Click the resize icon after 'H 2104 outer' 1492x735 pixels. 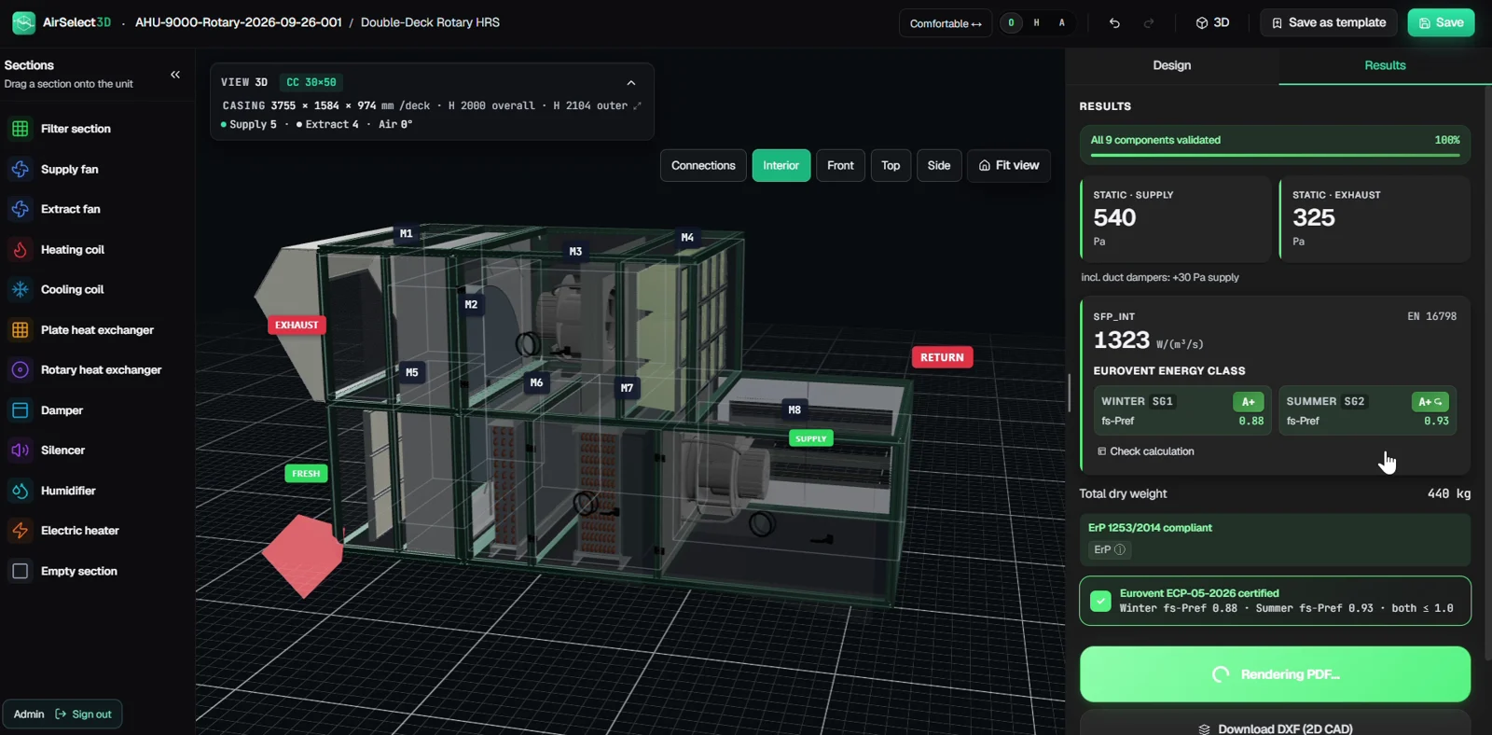pyautogui.click(x=637, y=106)
